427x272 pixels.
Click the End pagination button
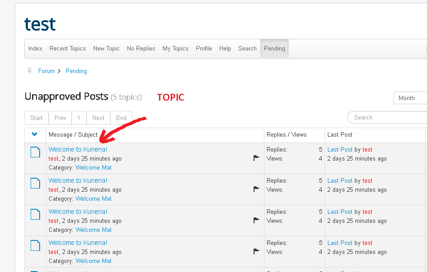121,118
